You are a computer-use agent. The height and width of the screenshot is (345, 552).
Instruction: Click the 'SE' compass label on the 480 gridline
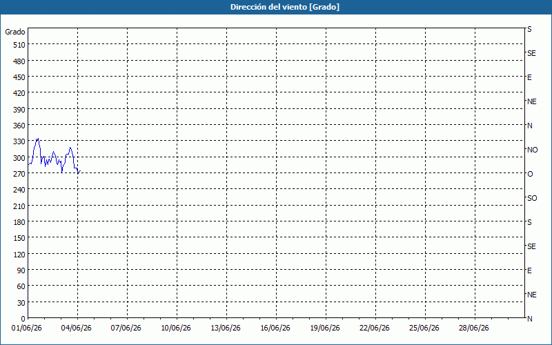point(531,54)
